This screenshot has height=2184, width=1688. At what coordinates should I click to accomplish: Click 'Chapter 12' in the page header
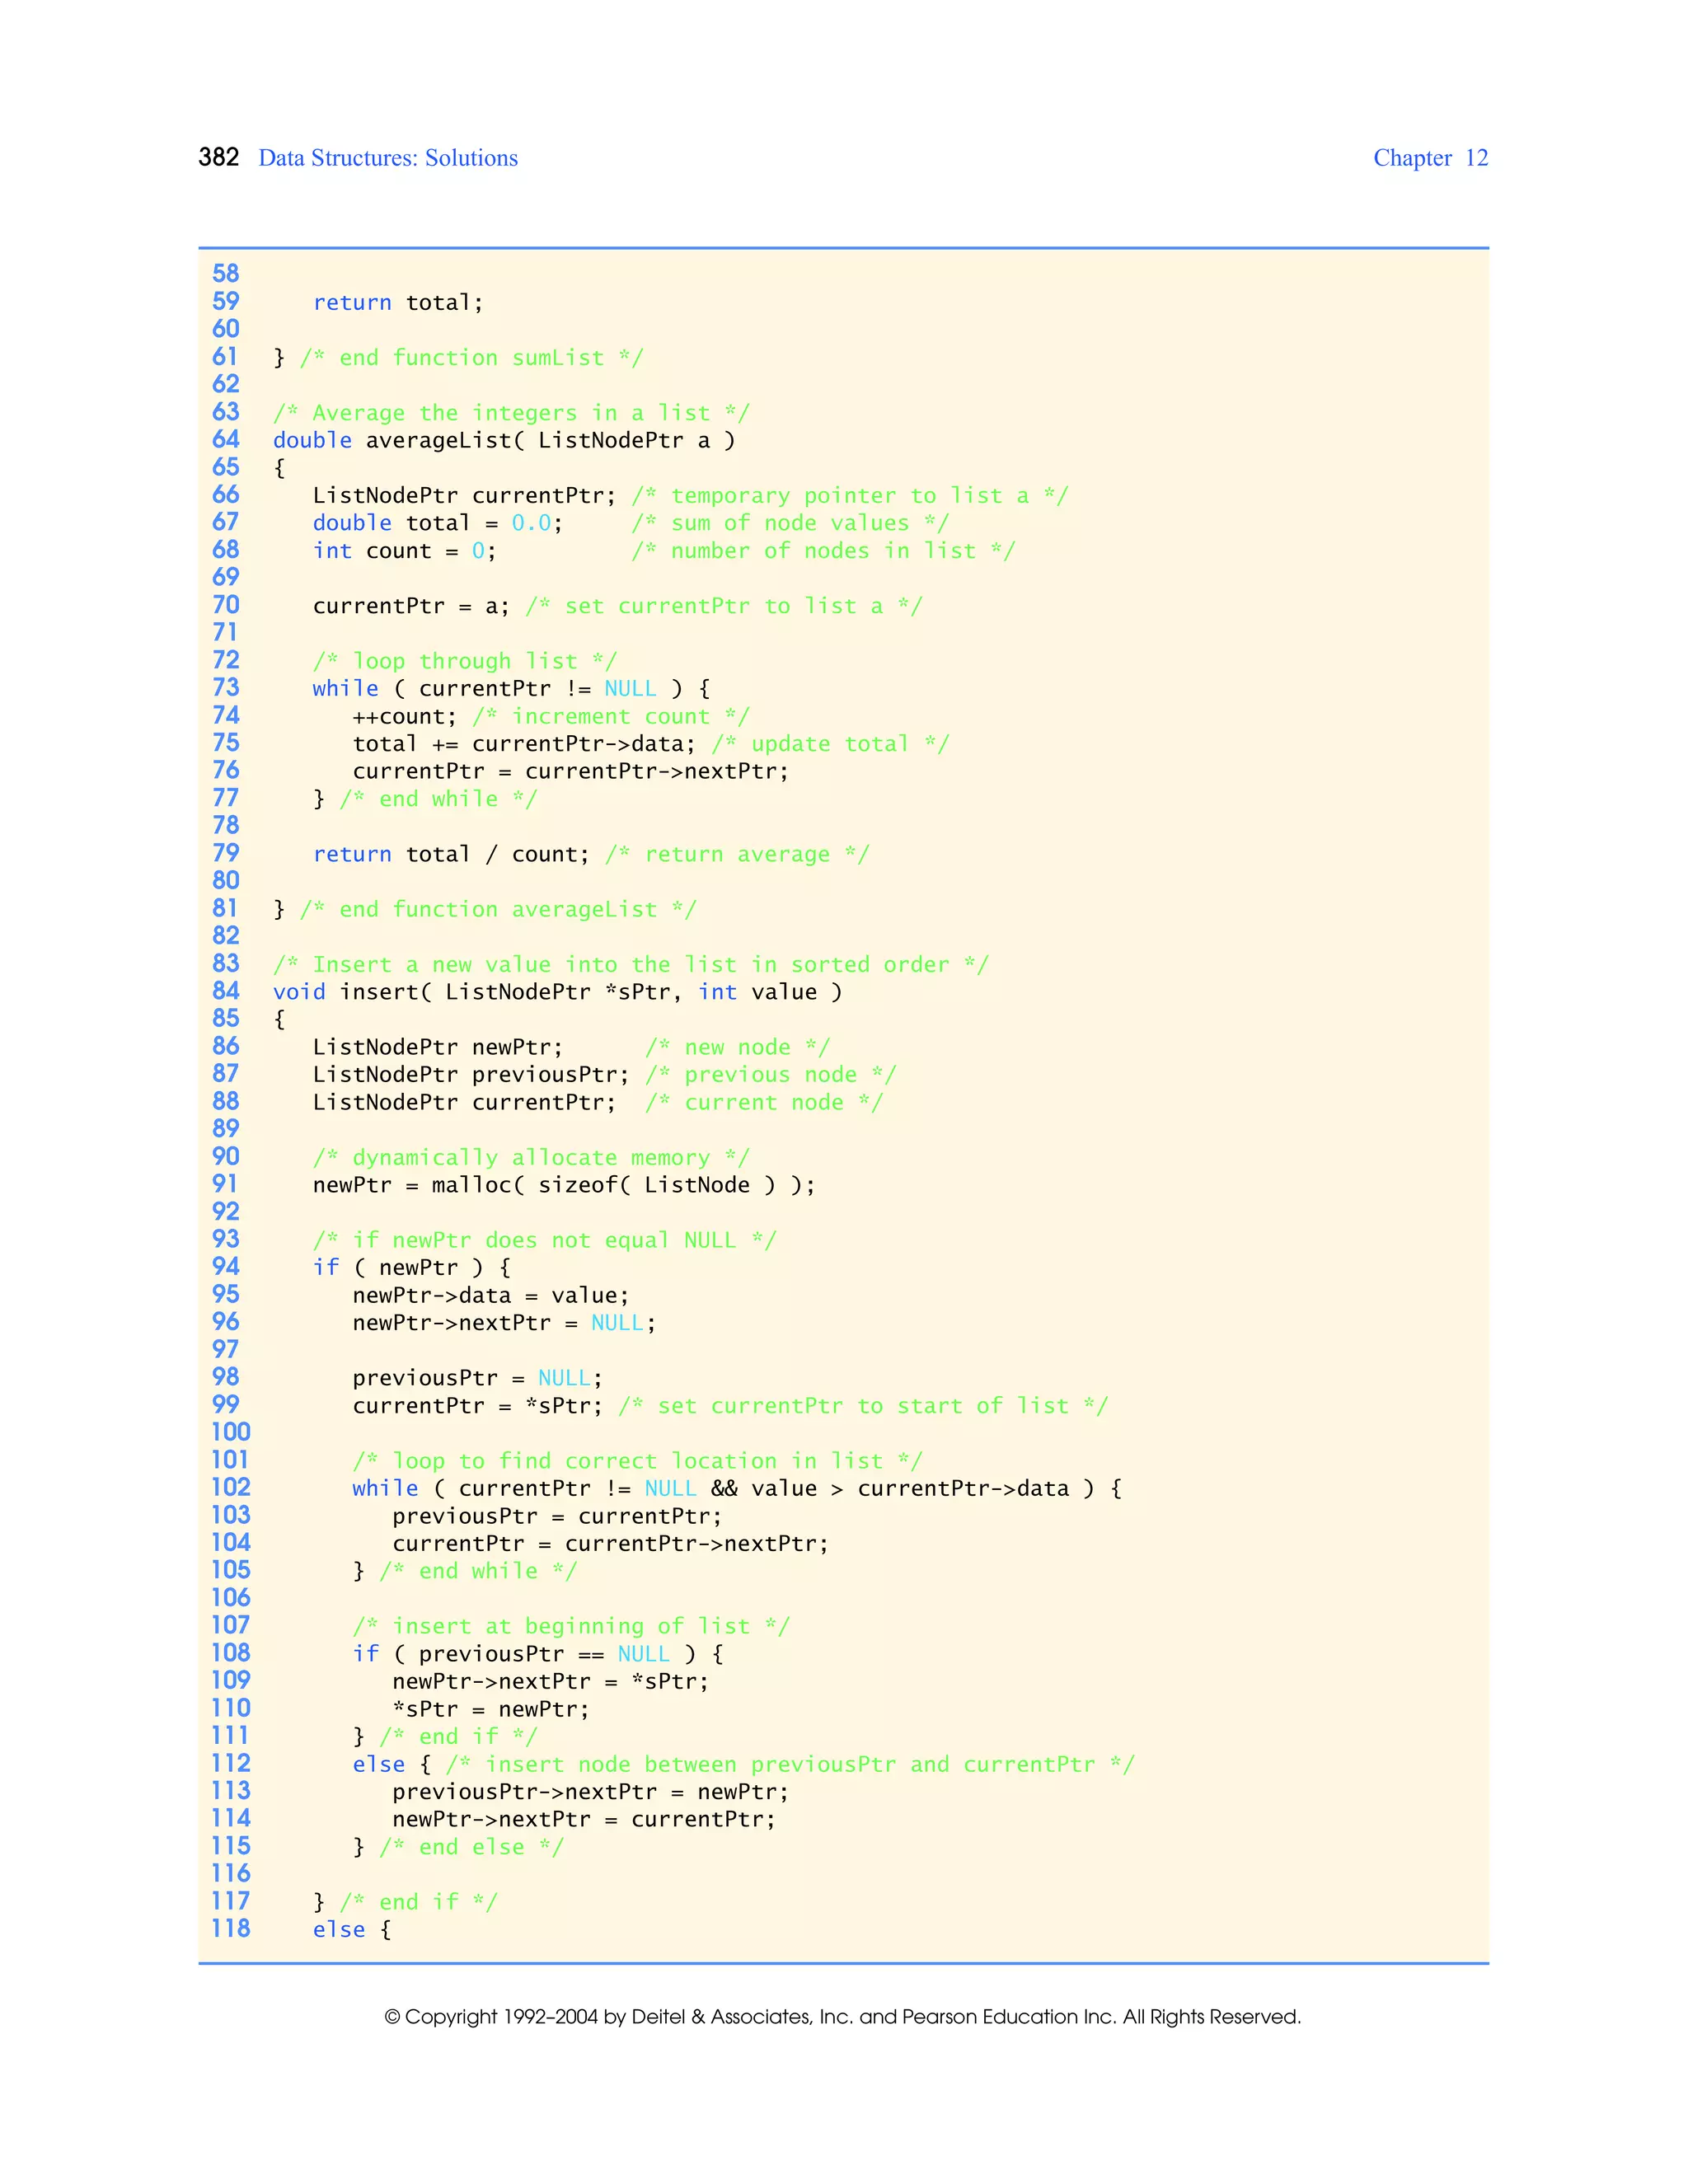point(1430,158)
